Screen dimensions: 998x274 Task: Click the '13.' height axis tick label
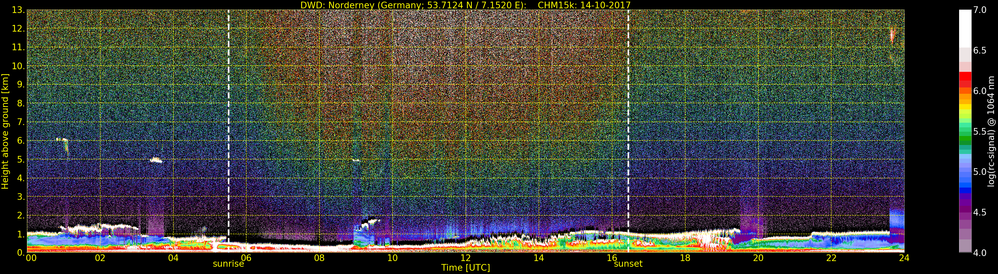click(18, 10)
